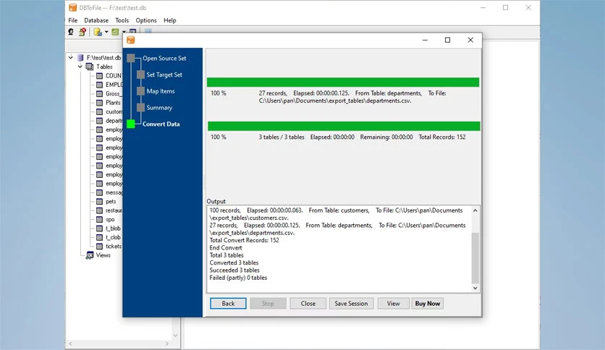Collapse the Tables tree node
This screenshot has height=350, width=605.
click(x=80, y=67)
